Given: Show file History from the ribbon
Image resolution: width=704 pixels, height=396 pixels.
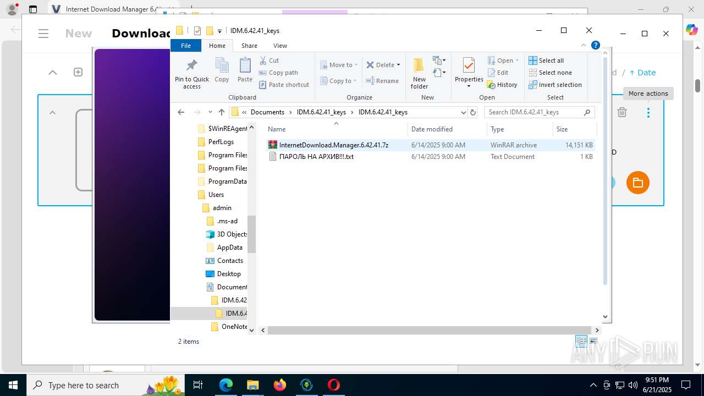Looking at the screenshot, I should click(502, 85).
